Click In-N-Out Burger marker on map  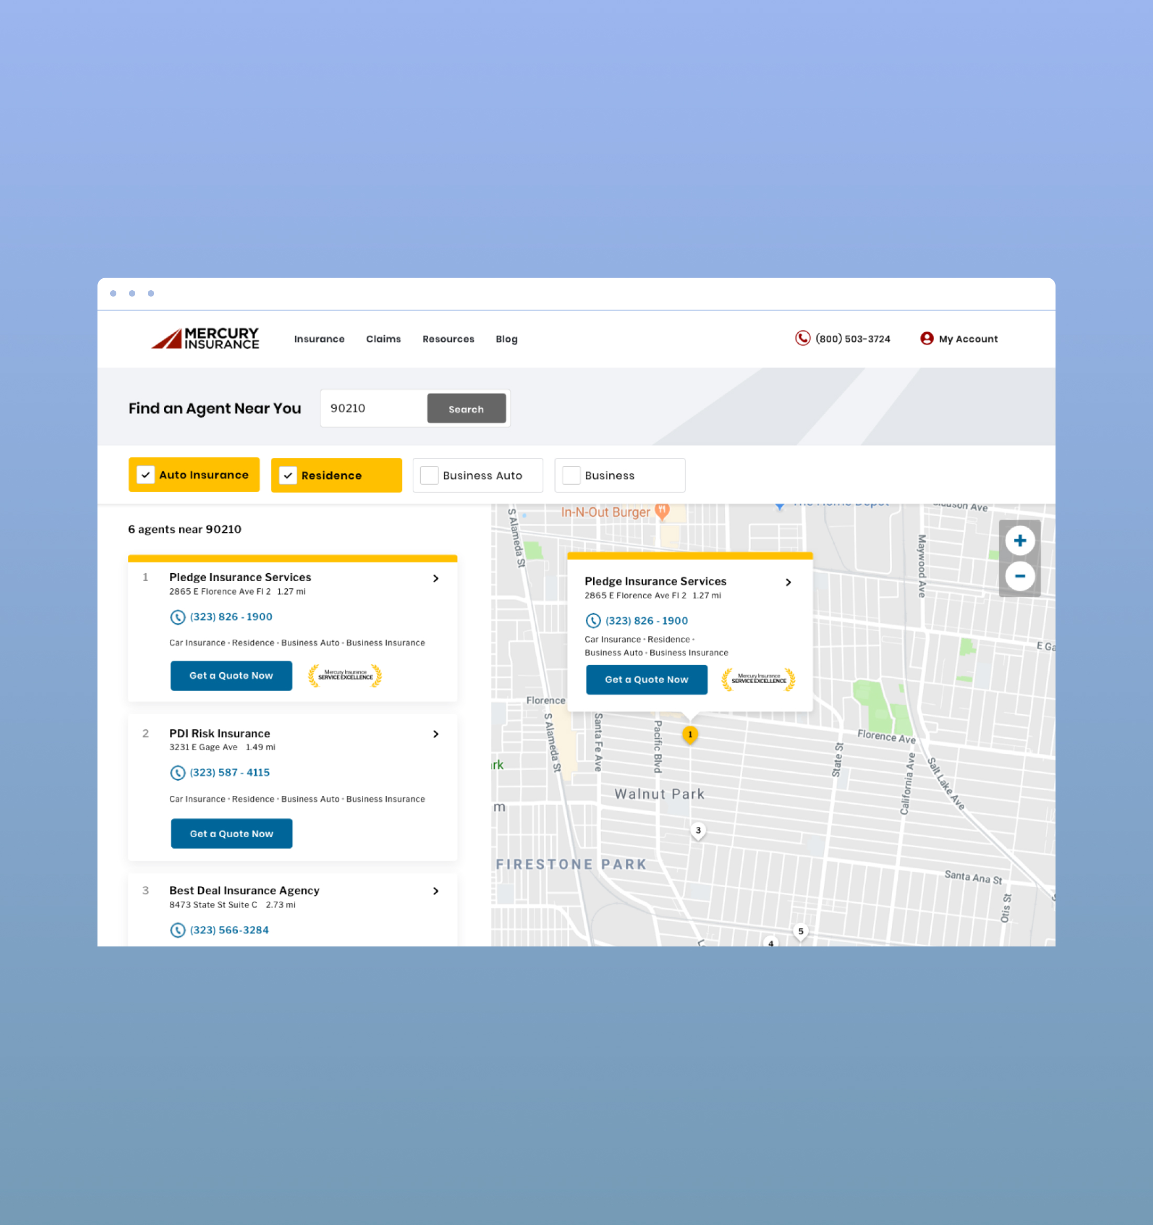point(662,511)
